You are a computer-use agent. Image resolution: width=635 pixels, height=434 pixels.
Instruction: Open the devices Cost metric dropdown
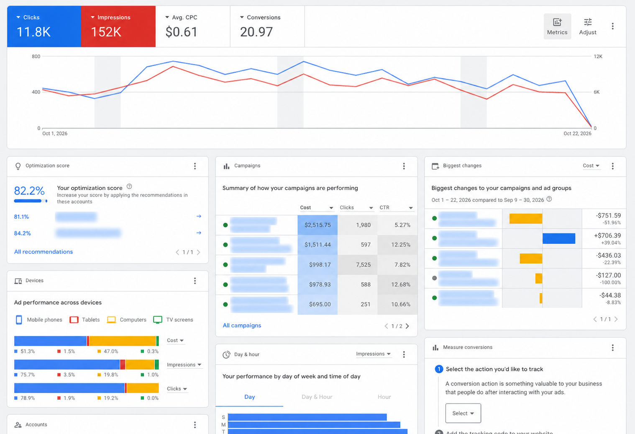click(175, 341)
